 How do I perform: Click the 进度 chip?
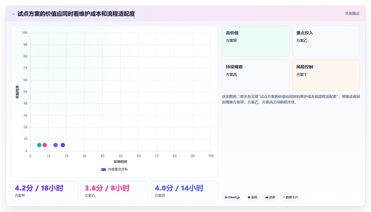[x=270, y=197]
